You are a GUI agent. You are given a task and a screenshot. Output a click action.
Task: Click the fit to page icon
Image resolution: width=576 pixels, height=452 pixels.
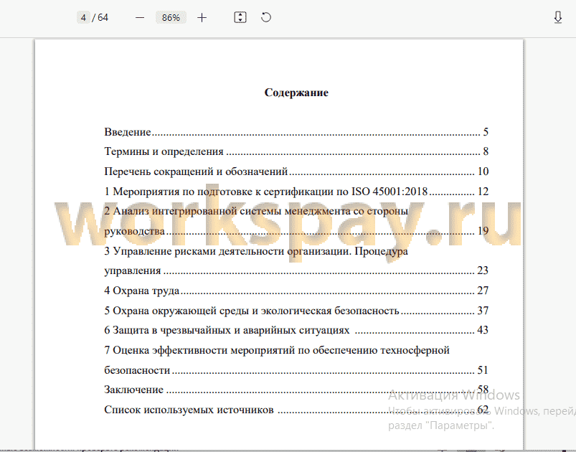coord(240,17)
